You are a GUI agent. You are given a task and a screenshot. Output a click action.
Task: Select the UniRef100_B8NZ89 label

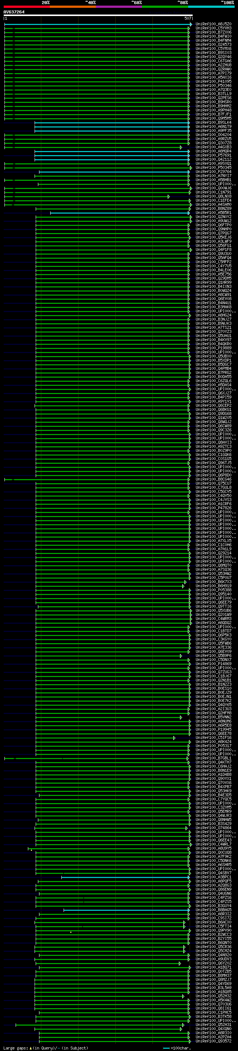click(213, 208)
